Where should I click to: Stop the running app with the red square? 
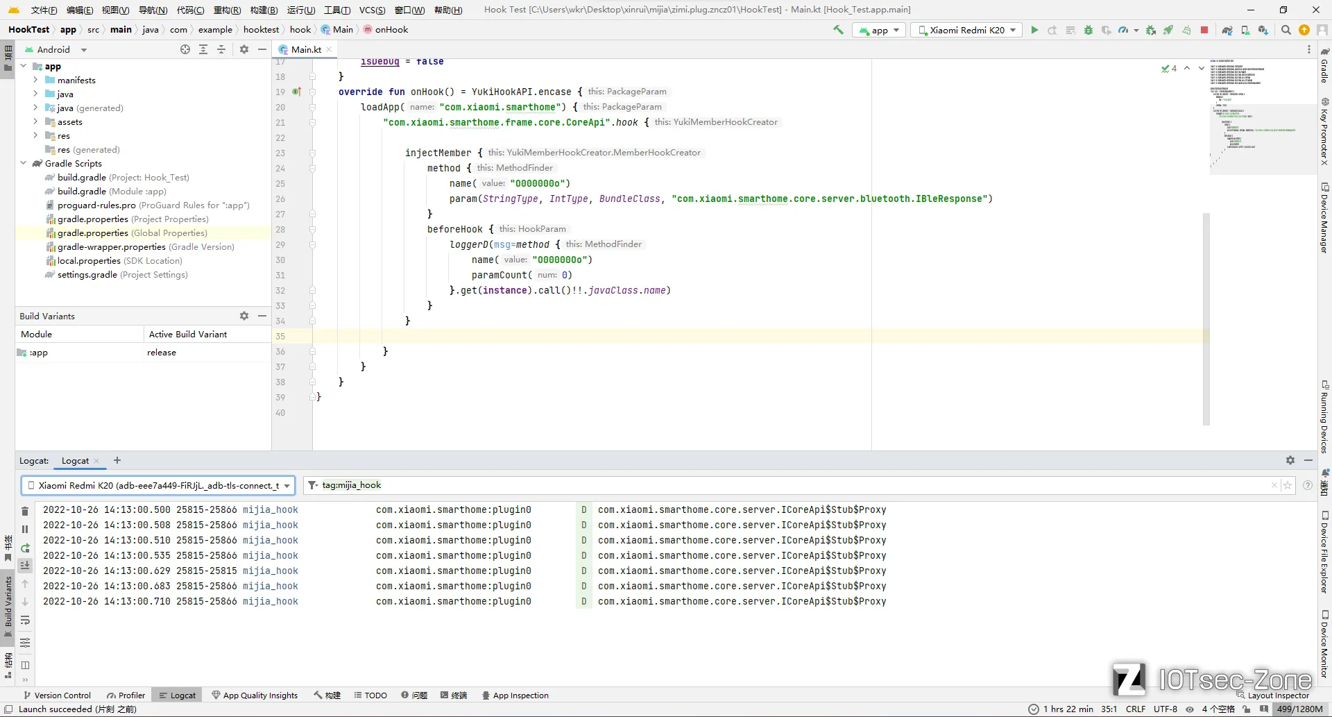point(1204,30)
